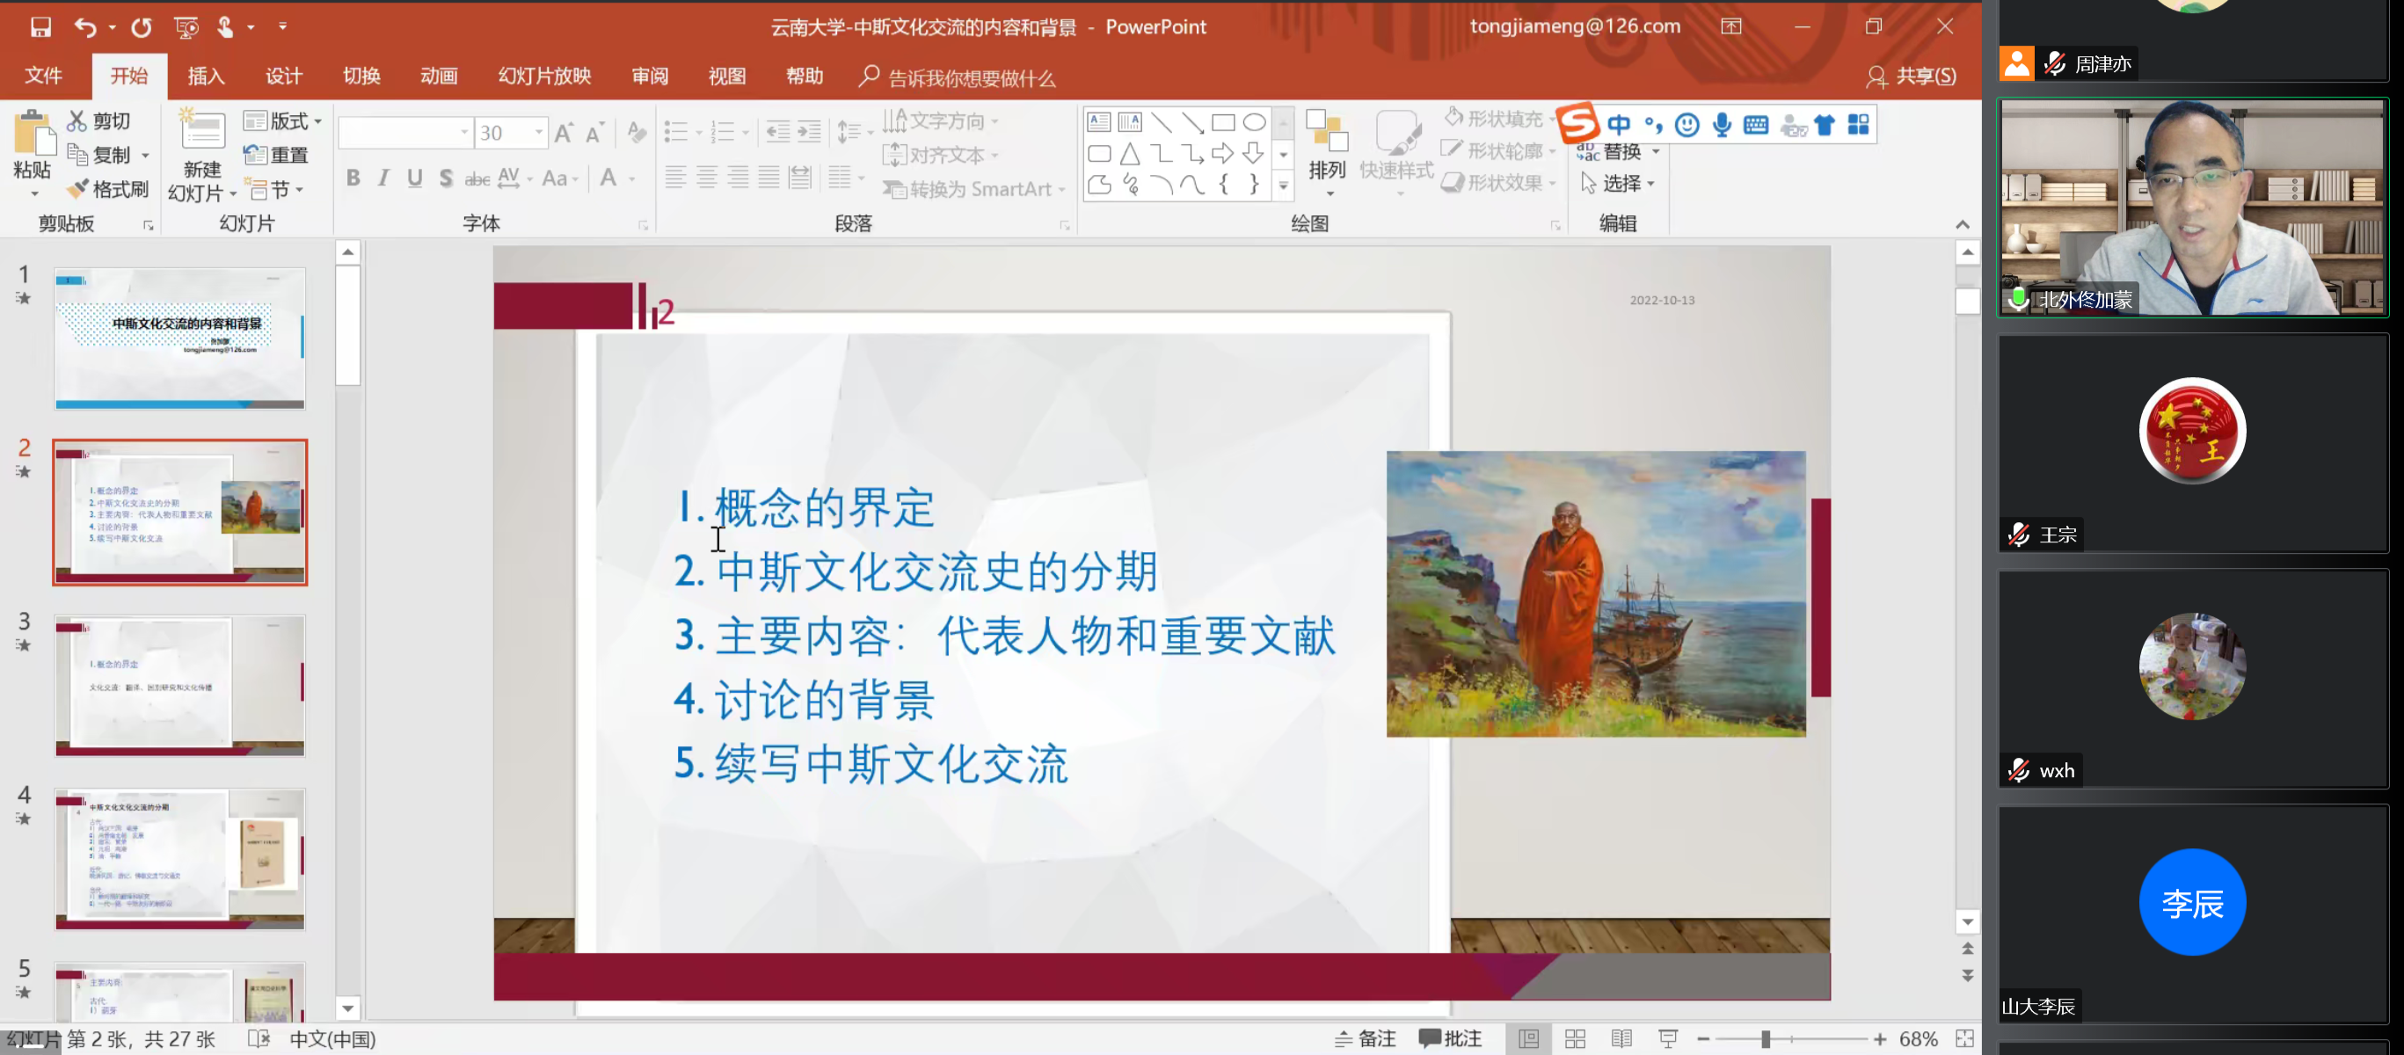The height and width of the screenshot is (1055, 2404).
Task: Click the Save icon in quick access toolbar
Action: (40, 27)
